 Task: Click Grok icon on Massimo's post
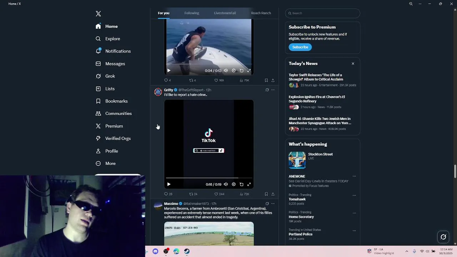click(267, 204)
